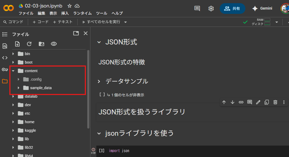Open the ファイル menu

26,13
